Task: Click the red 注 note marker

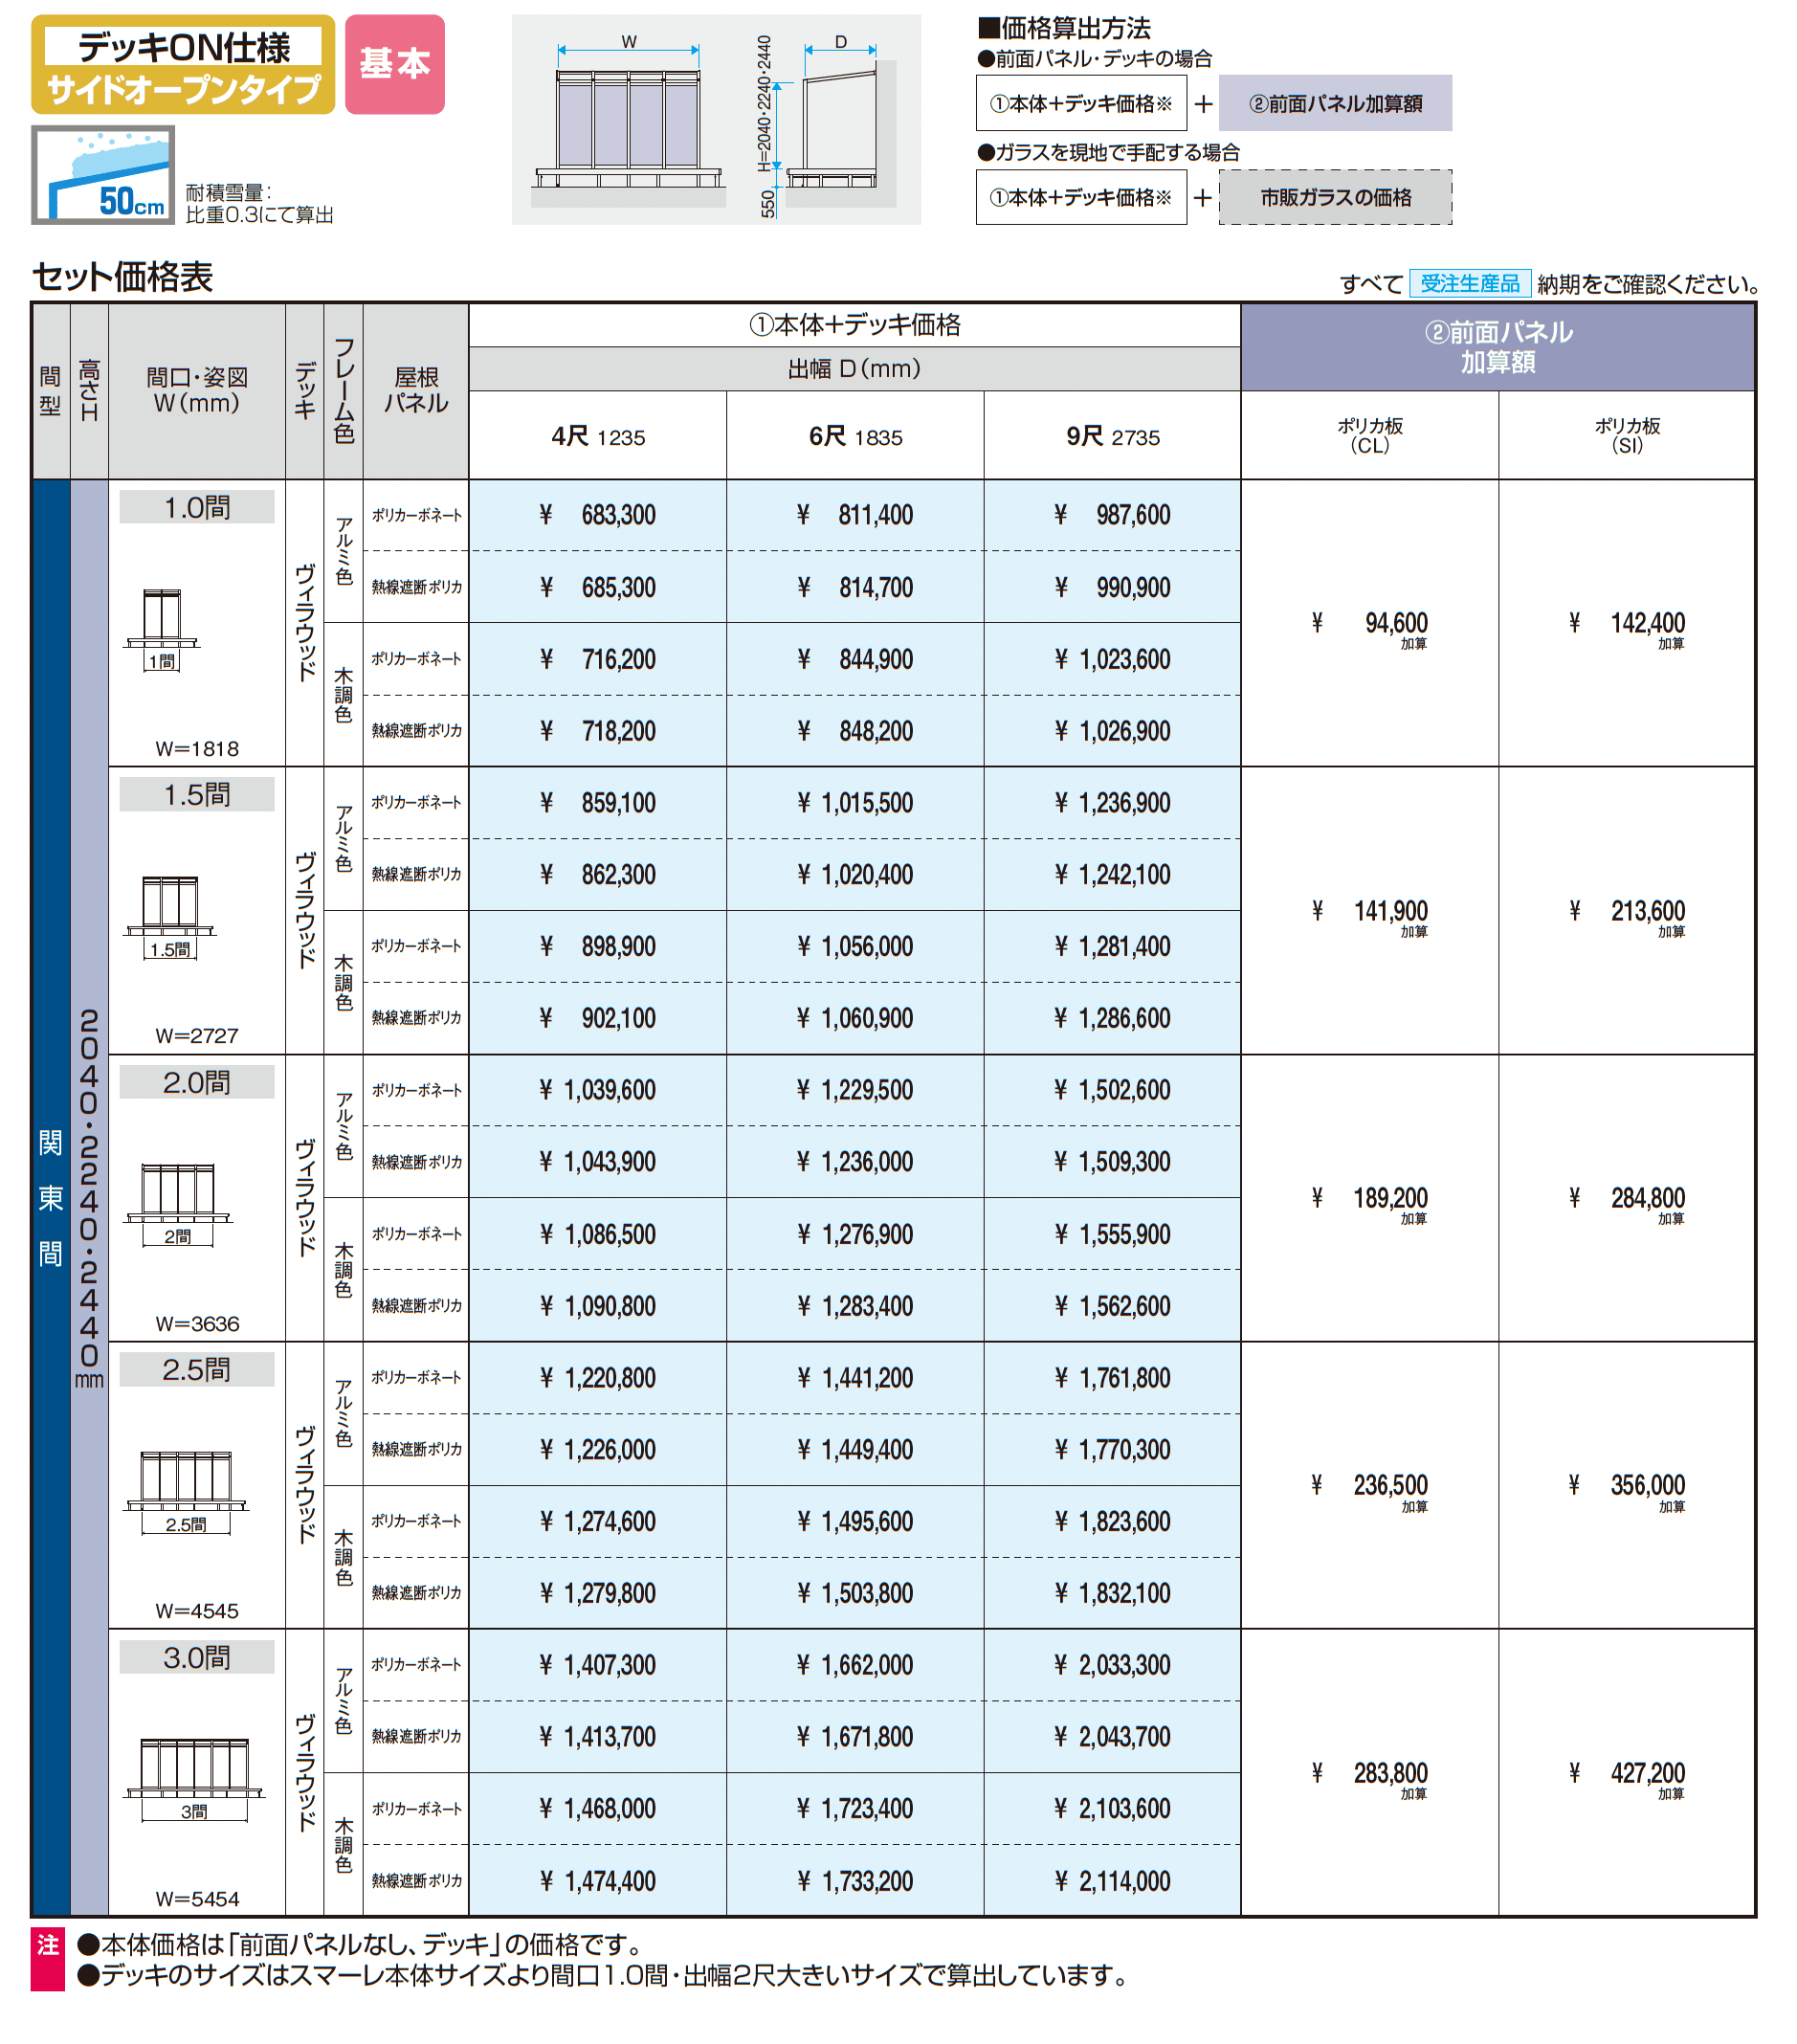Action: (x=48, y=1958)
